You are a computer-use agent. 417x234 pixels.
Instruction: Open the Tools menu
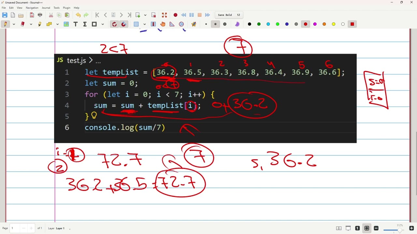point(56,8)
